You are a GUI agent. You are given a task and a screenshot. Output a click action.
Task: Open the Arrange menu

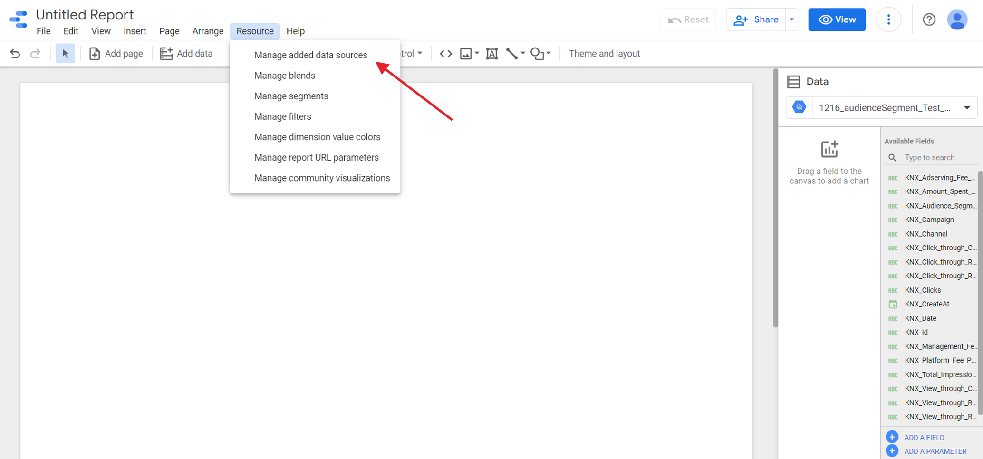(207, 31)
